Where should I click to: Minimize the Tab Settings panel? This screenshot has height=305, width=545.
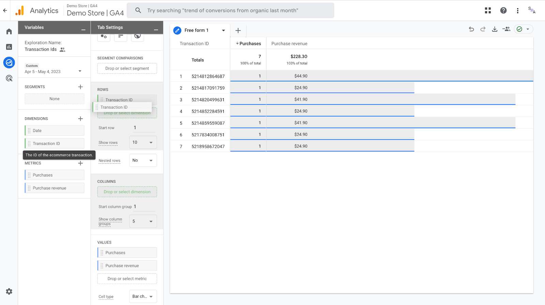[x=156, y=30]
